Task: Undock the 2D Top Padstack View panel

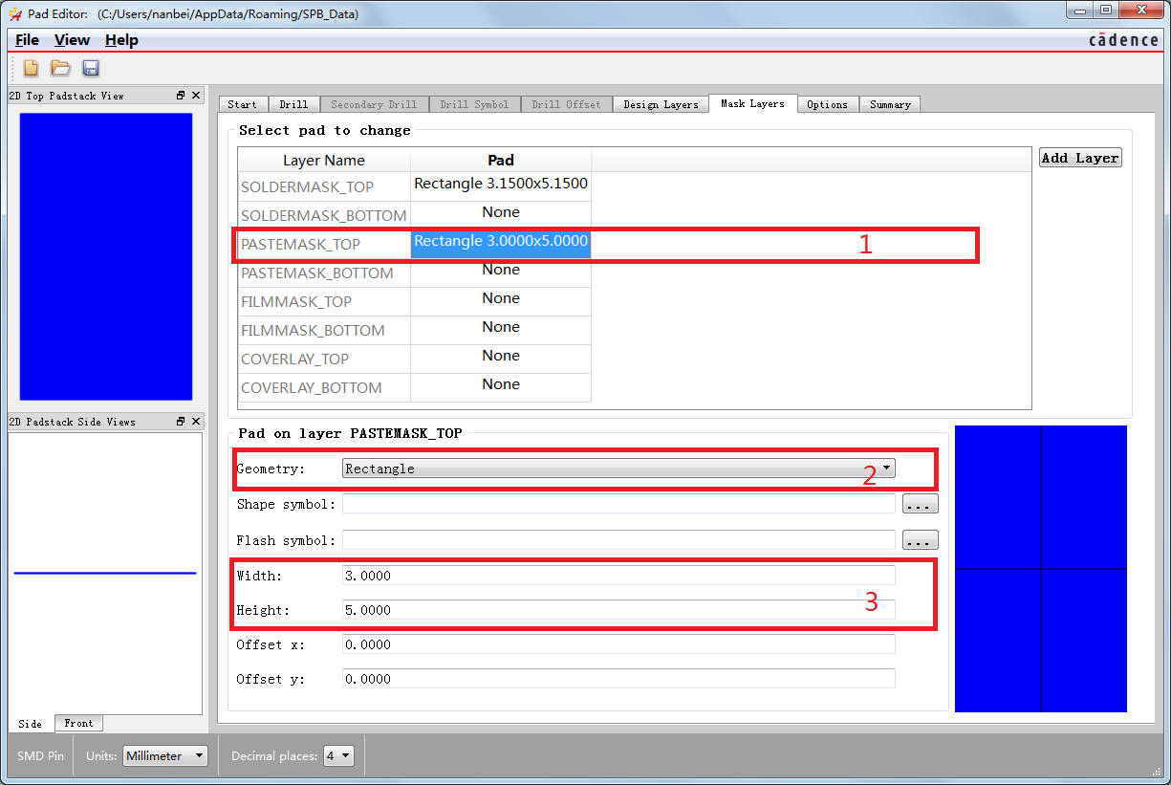Action: (x=181, y=96)
